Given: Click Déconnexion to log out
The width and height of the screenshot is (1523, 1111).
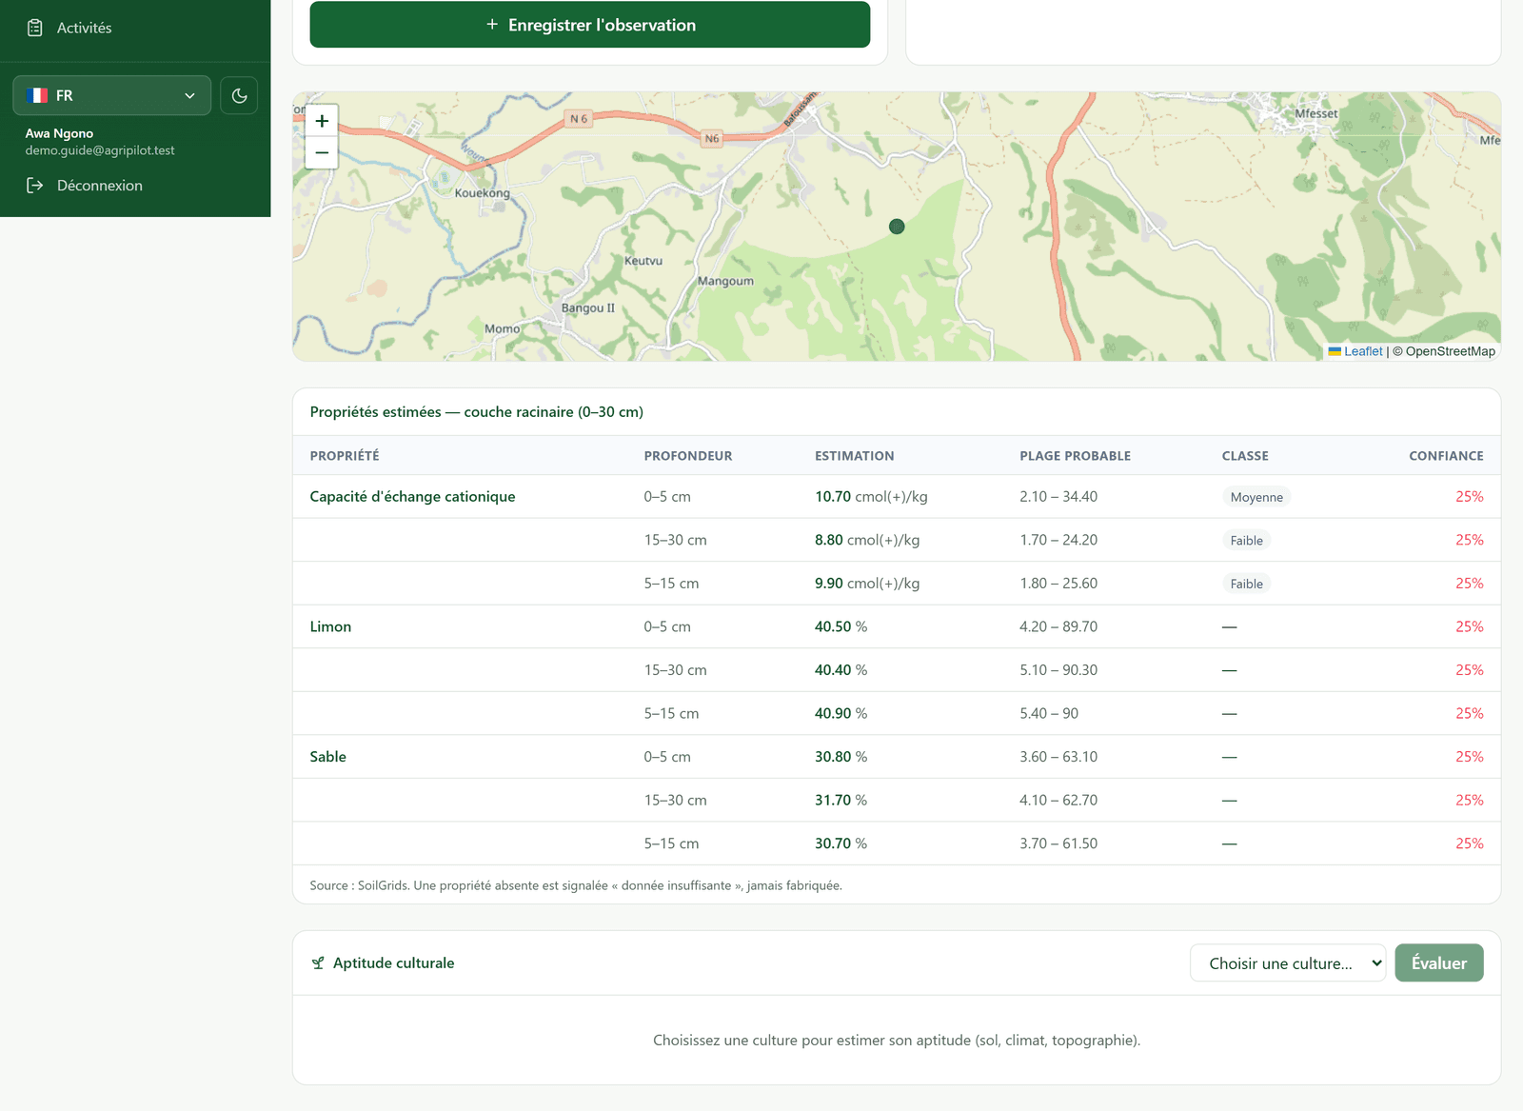Looking at the screenshot, I should 100,186.
